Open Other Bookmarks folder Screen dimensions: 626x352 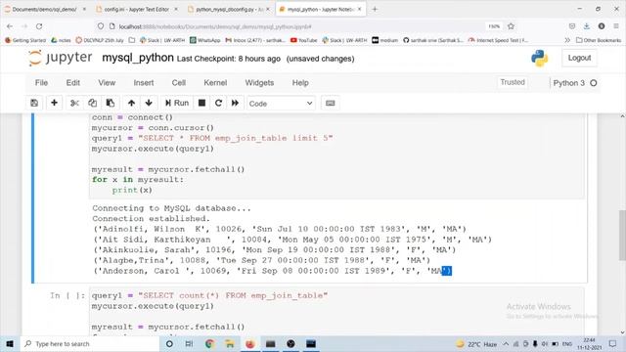point(599,40)
